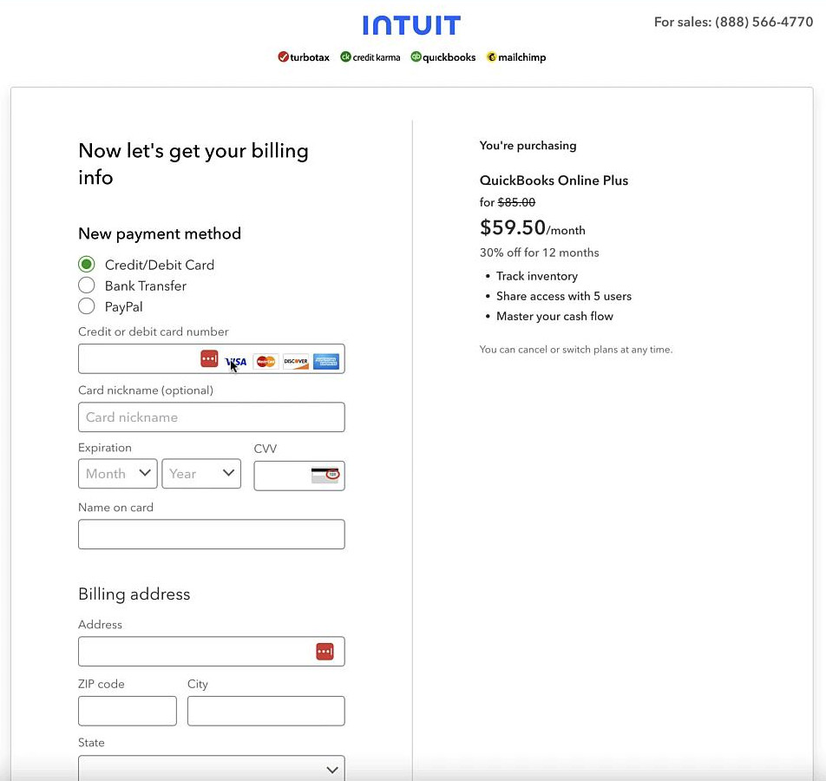Select Bank Transfer payment option
This screenshot has height=781, width=826.
[87, 285]
